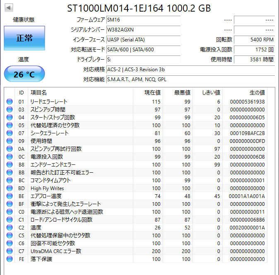Click the ファームウェア field showing SM16
Screen dimensions: 279x275
point(143,20)
